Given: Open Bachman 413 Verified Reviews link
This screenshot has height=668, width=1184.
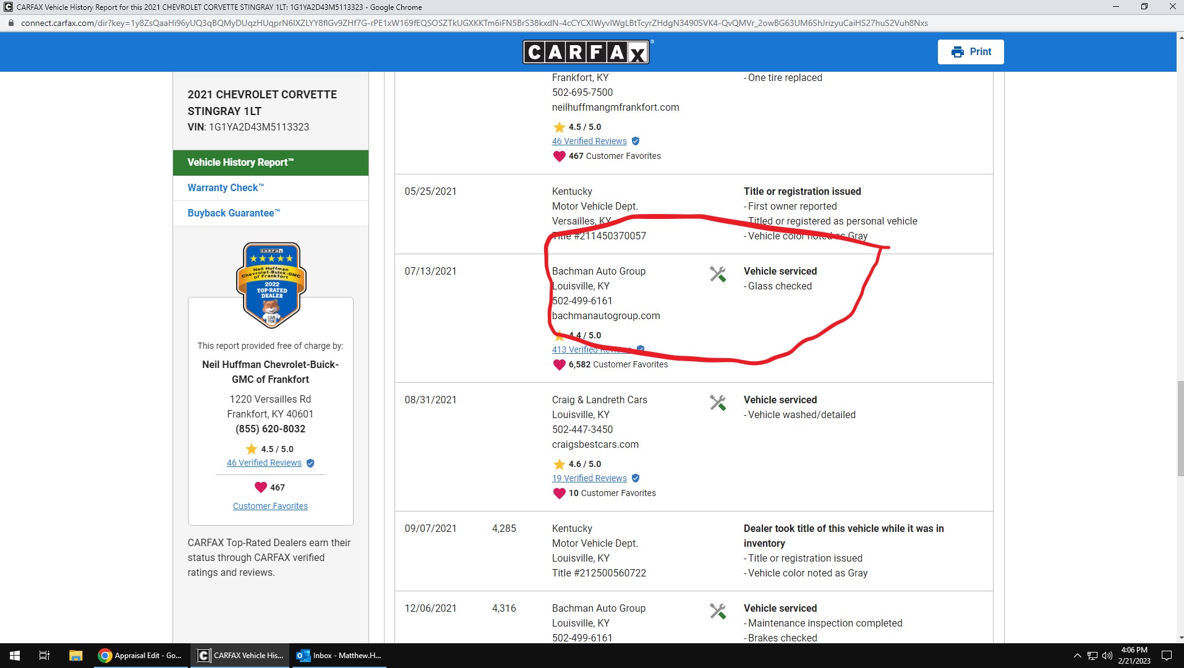Looking at the screenshot, I should (592, 349).
